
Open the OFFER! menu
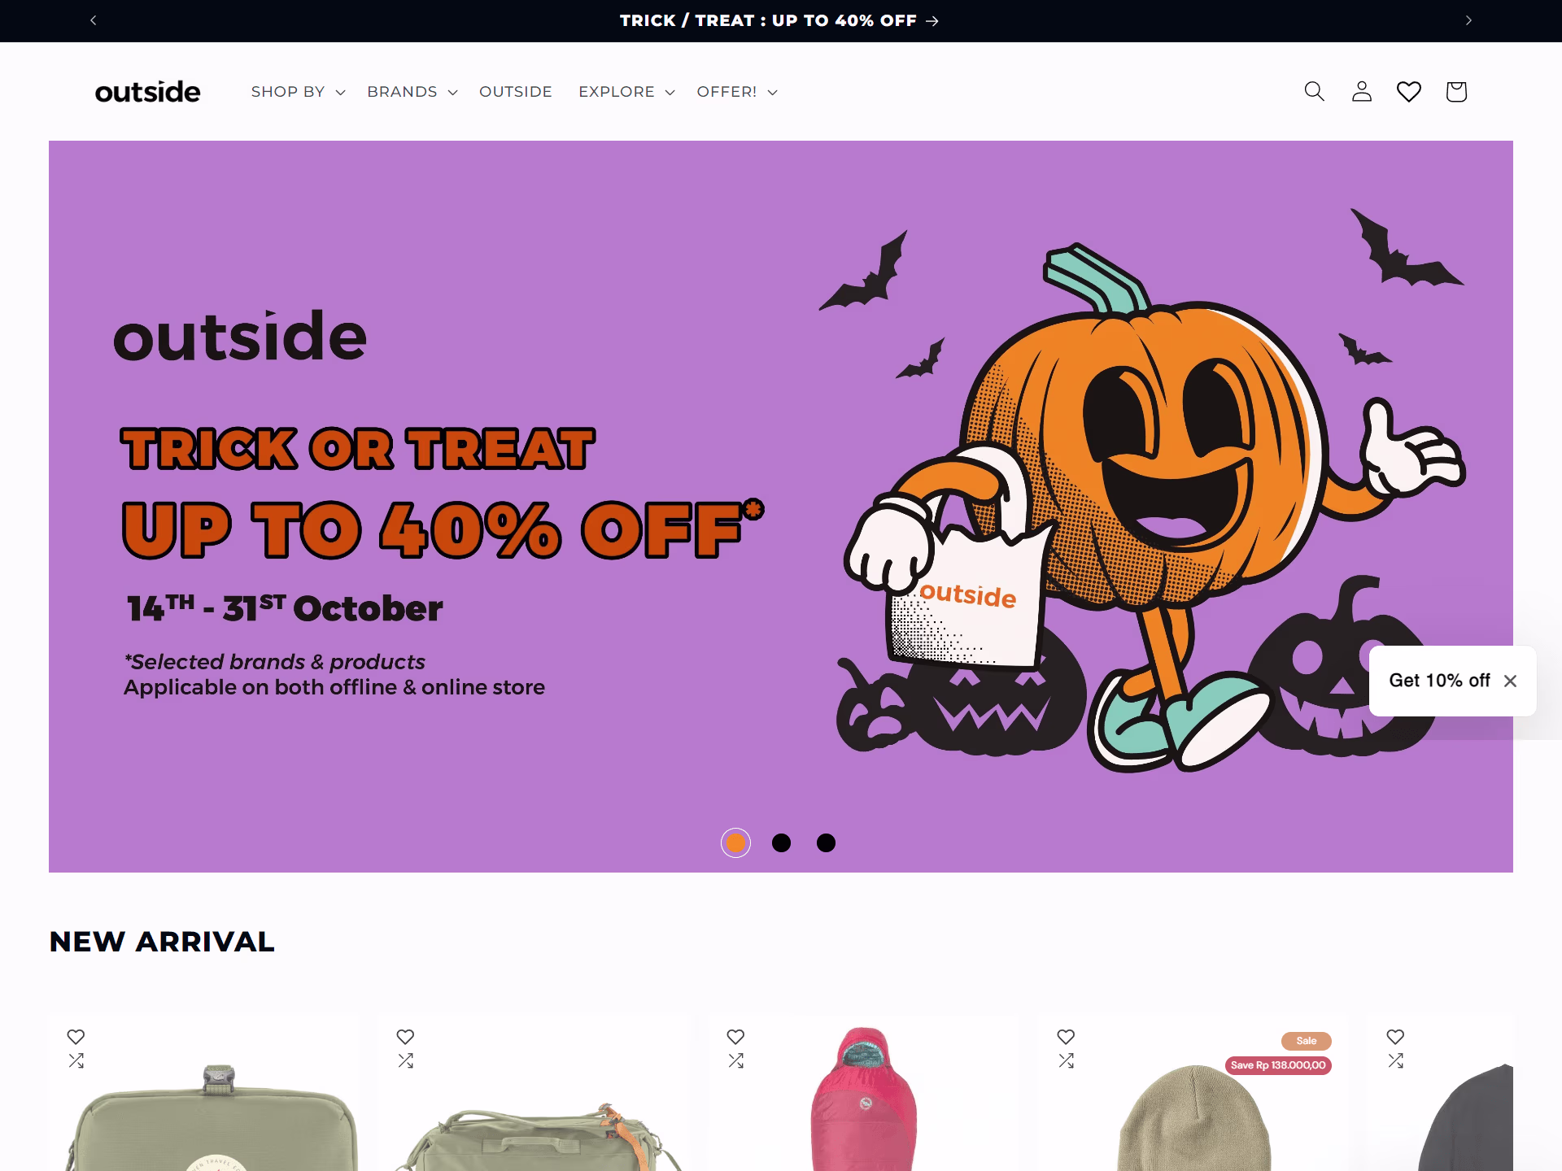click(737, 92)
